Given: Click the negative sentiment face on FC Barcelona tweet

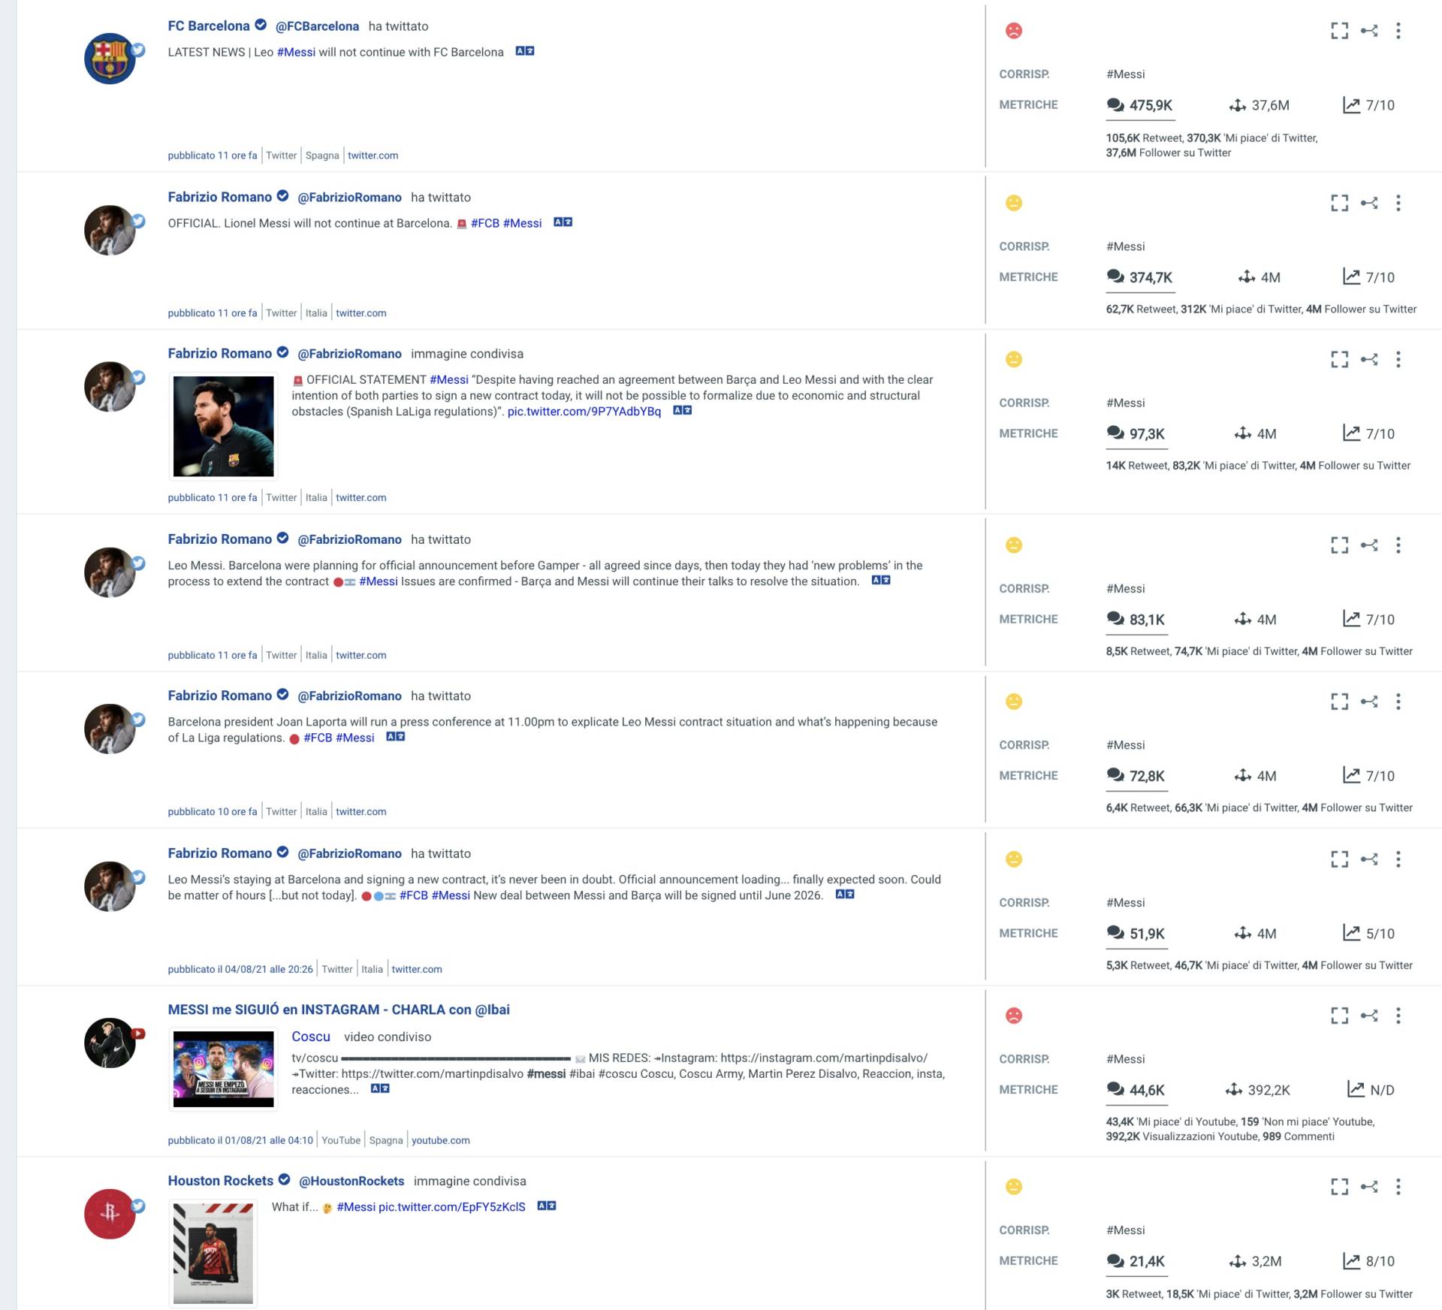Looking at the screenshot, I should pos(1013,31).
